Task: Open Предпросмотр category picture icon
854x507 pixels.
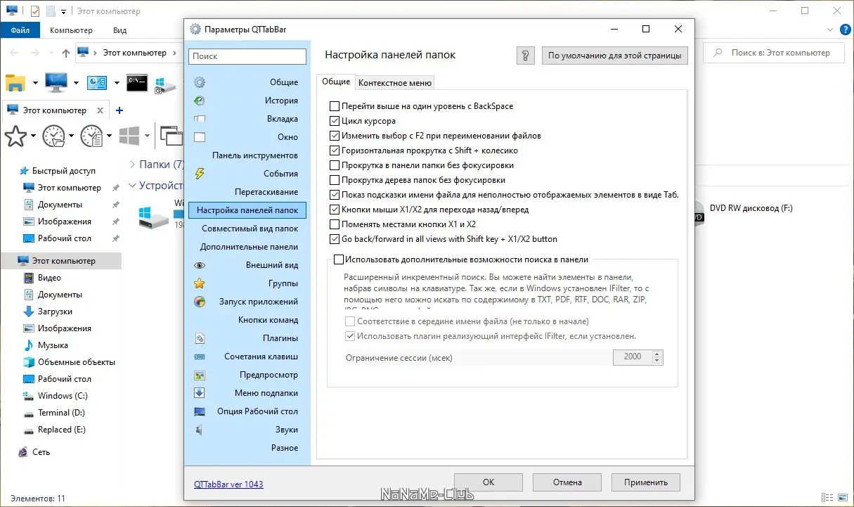Action: coord(200,375)
